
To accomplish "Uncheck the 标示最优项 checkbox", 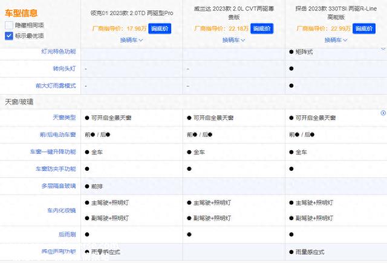I will tap(9, 36).
